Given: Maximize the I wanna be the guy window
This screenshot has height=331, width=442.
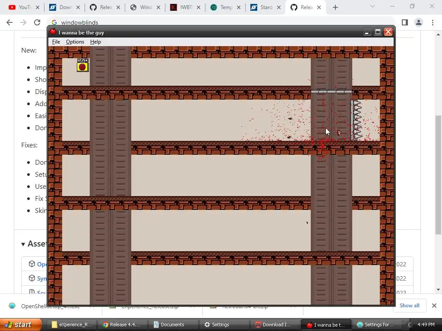Looking at the screenshot, I should point(378,32).
